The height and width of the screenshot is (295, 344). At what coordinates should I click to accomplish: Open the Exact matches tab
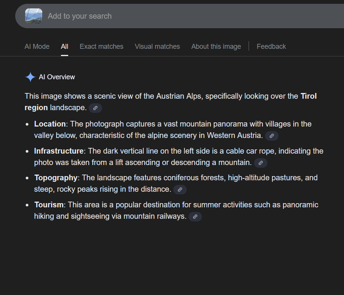click(101, 46)
